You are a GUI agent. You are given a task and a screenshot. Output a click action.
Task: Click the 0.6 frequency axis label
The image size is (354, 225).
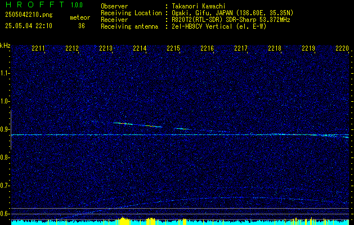(x=5, y=214)
